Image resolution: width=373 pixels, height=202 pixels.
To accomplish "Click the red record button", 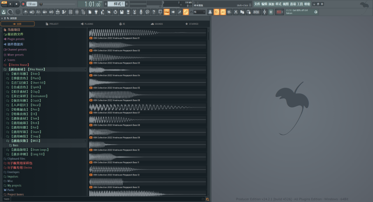I will [x=23, y=4].
